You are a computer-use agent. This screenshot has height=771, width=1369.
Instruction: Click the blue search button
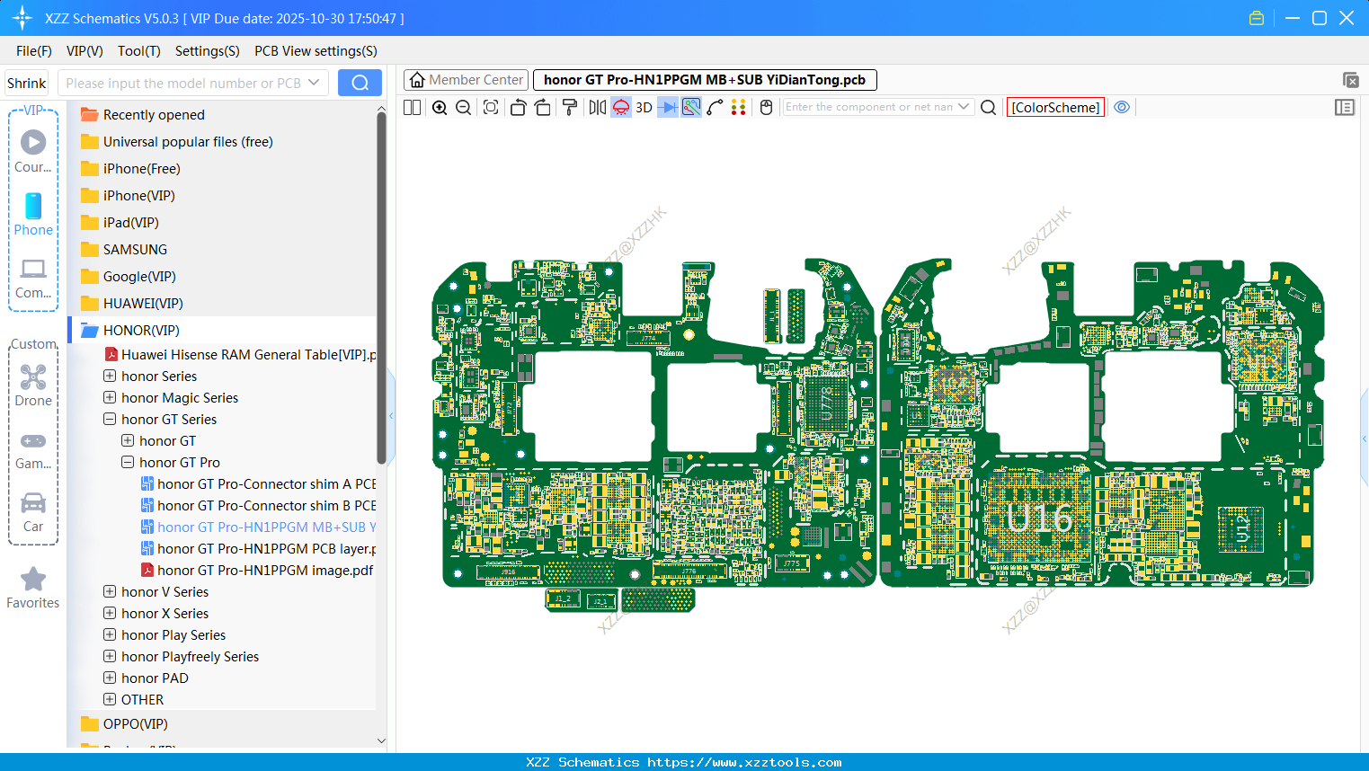coord(360,83)
